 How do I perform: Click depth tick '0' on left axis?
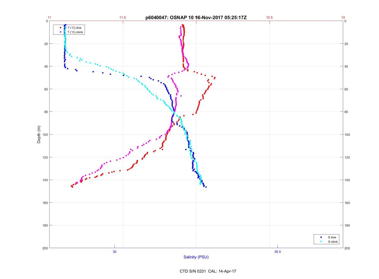47,21
